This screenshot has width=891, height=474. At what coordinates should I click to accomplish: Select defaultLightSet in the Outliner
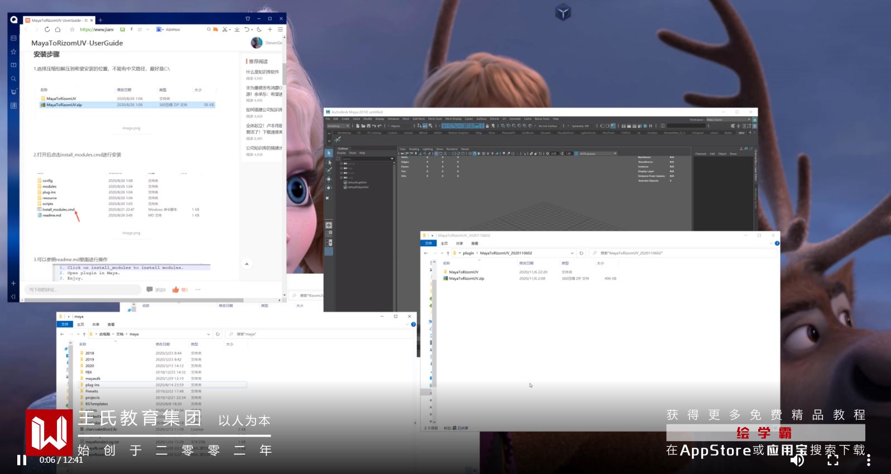[357, 183]
